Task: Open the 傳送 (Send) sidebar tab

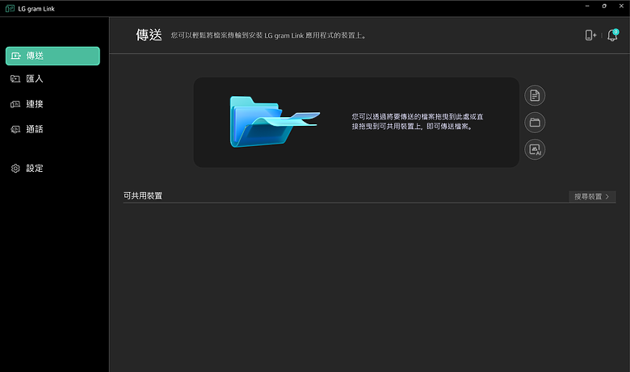Action: coord(52,56)
